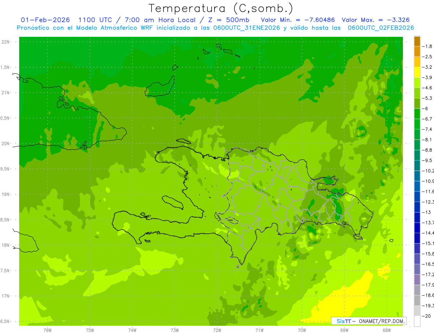
Task: Click the "Valor Min. = -7.60486" readout
Action: pyautogui.click(x=298, y=20)
